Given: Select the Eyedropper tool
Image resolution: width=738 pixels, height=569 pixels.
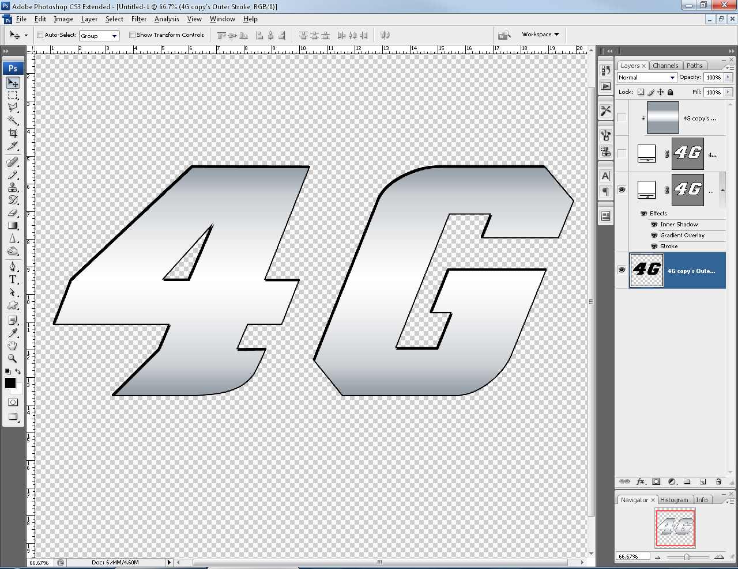Looking at the screenshot, I should click(x=13, y=333).
